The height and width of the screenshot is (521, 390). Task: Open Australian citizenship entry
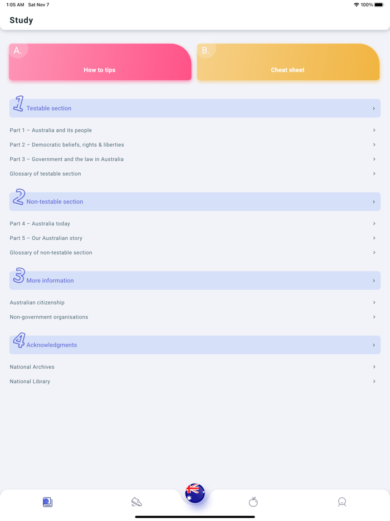point(195,302)
